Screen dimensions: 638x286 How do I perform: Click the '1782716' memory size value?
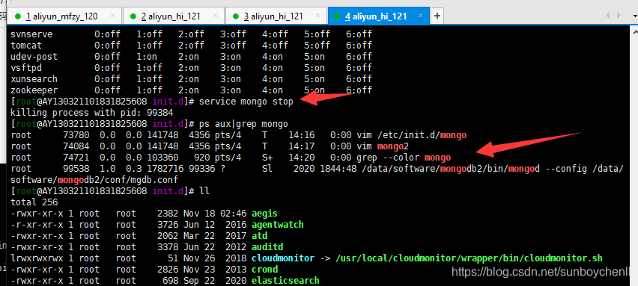[165, 168]
